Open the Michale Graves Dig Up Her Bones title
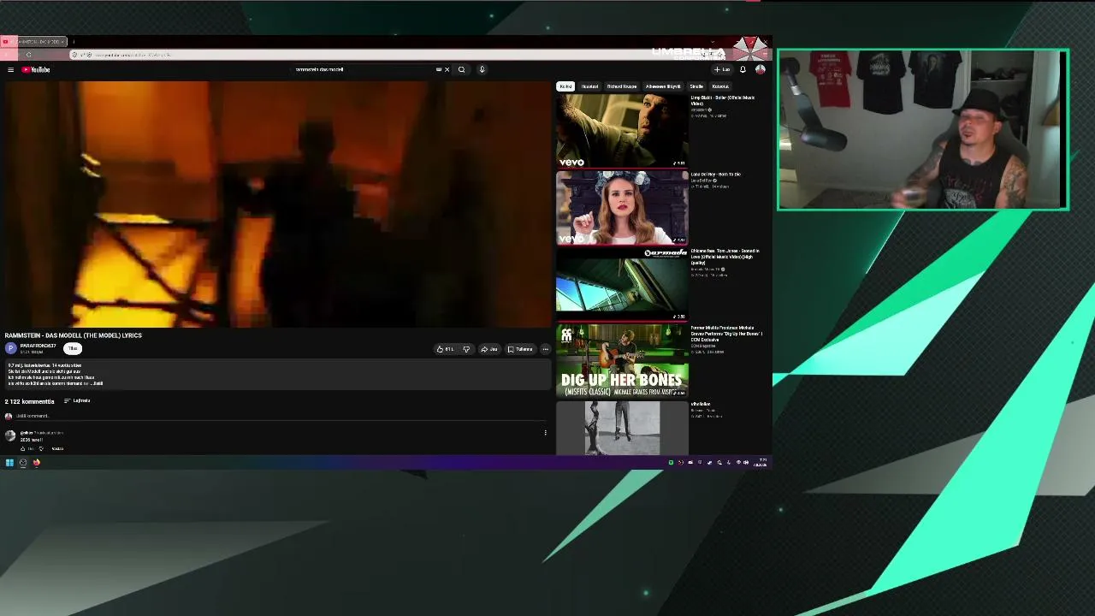Viewport: 1095px width, 616px height. (726, 333)
